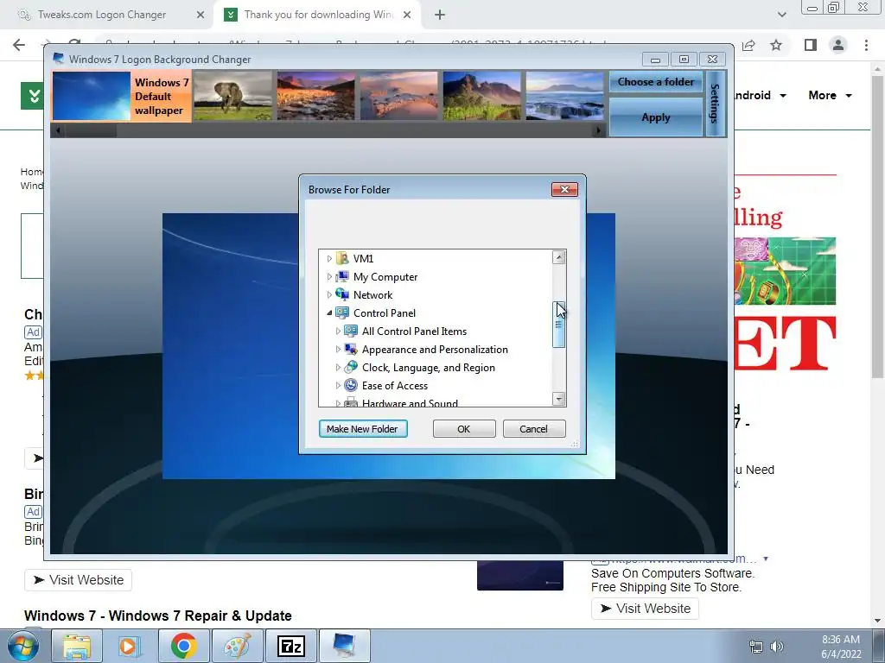
Task: Open Chrome from the taskbar
Action: click(x=183, y=646)
